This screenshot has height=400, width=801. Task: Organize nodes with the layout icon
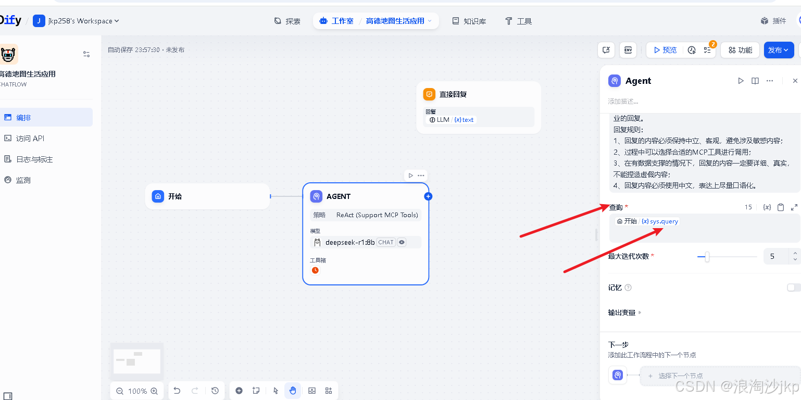(329, 391)
